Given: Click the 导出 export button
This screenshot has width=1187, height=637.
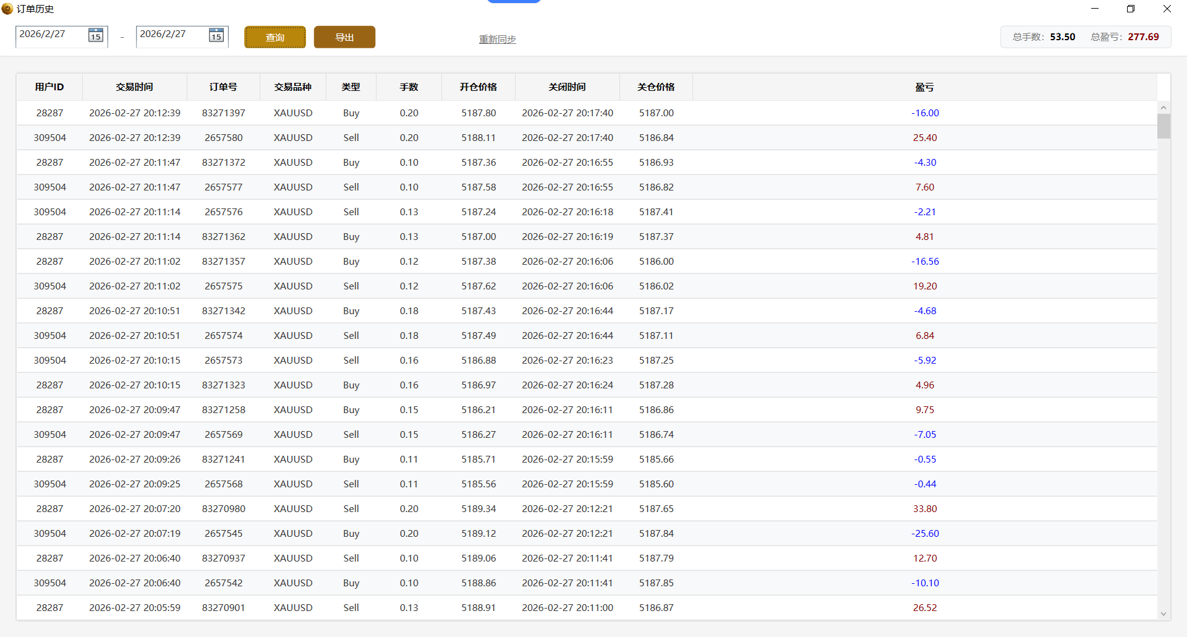Looking at the screenshot, I should tap(344, 37).
